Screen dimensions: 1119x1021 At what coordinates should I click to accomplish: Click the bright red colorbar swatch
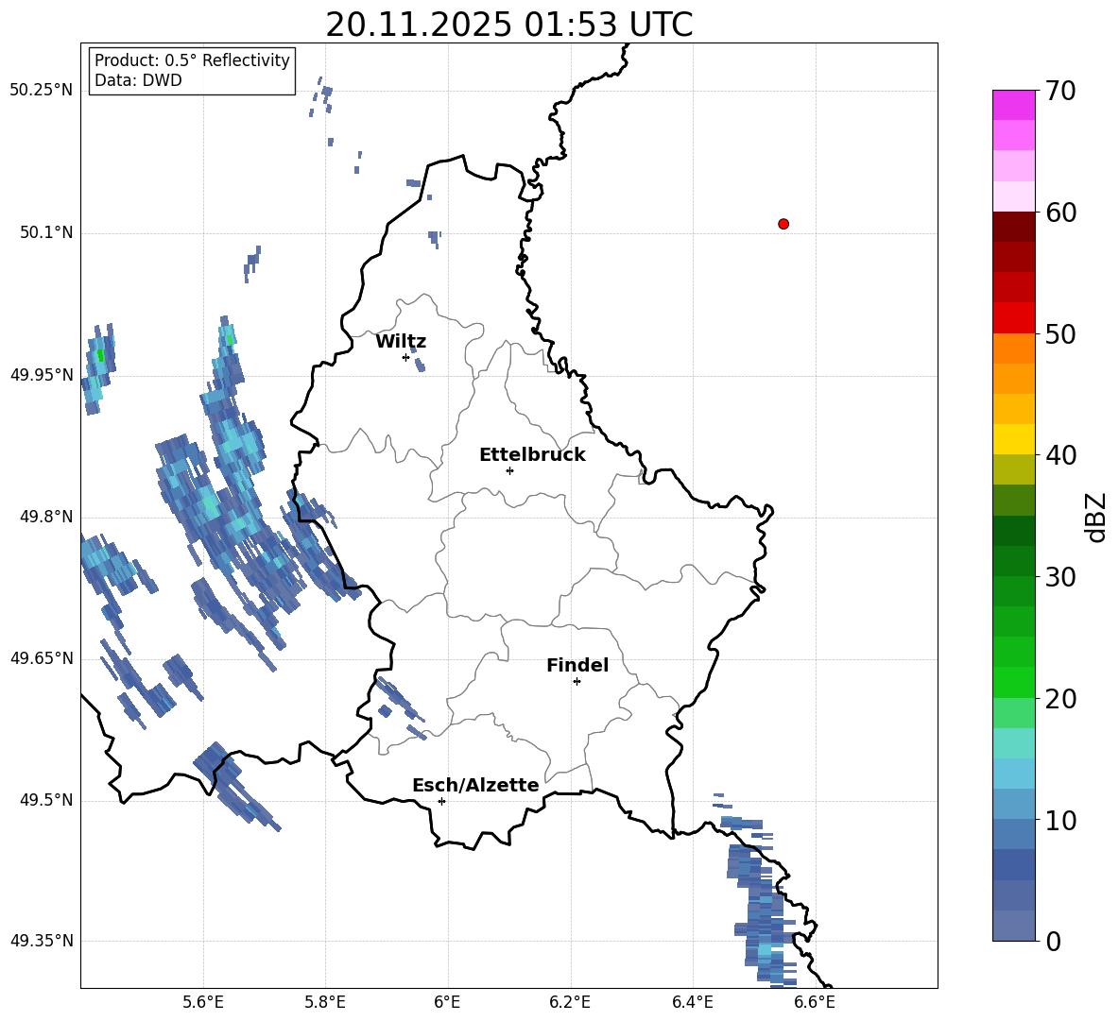tap(1013, 318)
